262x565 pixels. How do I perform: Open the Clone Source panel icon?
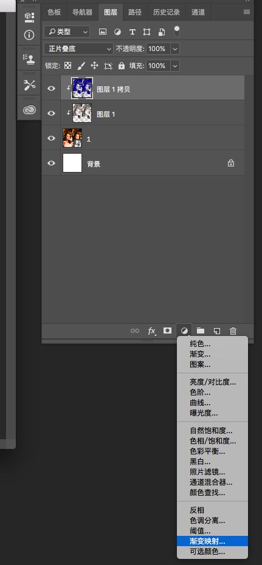tap(29, 58)
